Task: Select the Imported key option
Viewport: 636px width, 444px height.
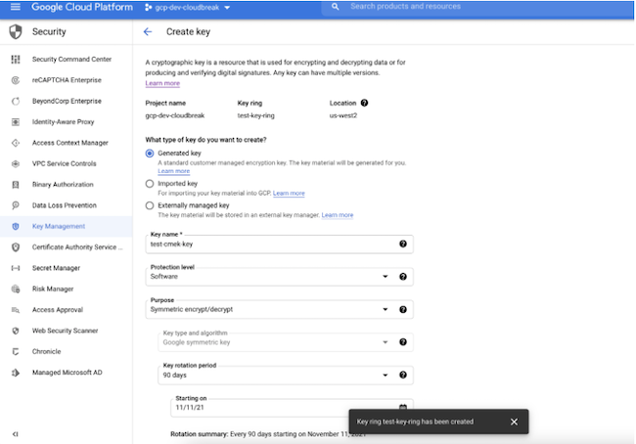Action: tap(150, 183)
